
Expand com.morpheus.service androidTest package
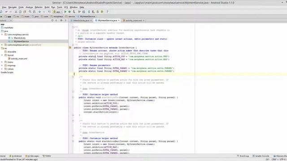click(x=2, y=45)
